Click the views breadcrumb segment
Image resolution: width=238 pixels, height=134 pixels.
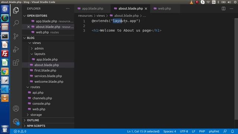click(x=101, y=16)
